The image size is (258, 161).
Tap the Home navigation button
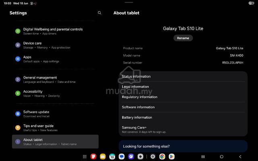tap(222, 157)
